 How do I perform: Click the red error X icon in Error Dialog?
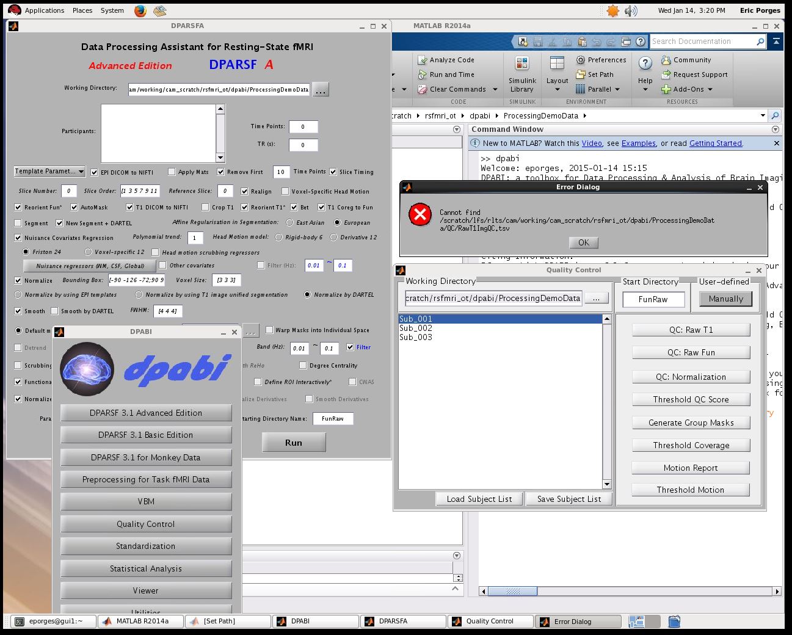point(420,214)
